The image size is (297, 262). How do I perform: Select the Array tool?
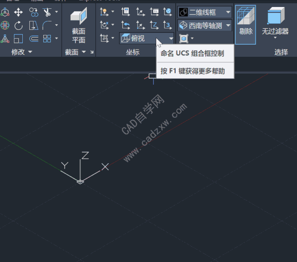click(x=47, y=39)
